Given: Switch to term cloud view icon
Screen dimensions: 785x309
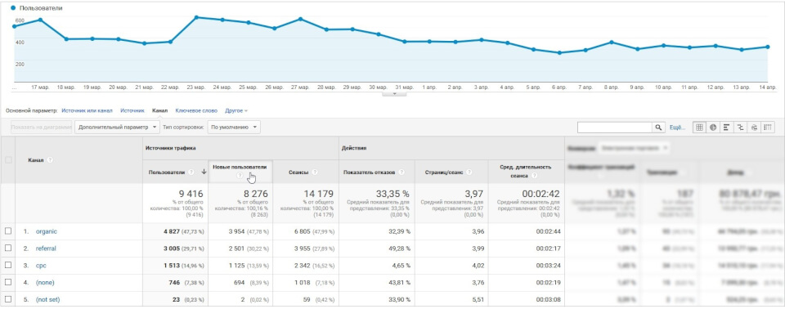Looking at the screenshot, I should point(753,128).
